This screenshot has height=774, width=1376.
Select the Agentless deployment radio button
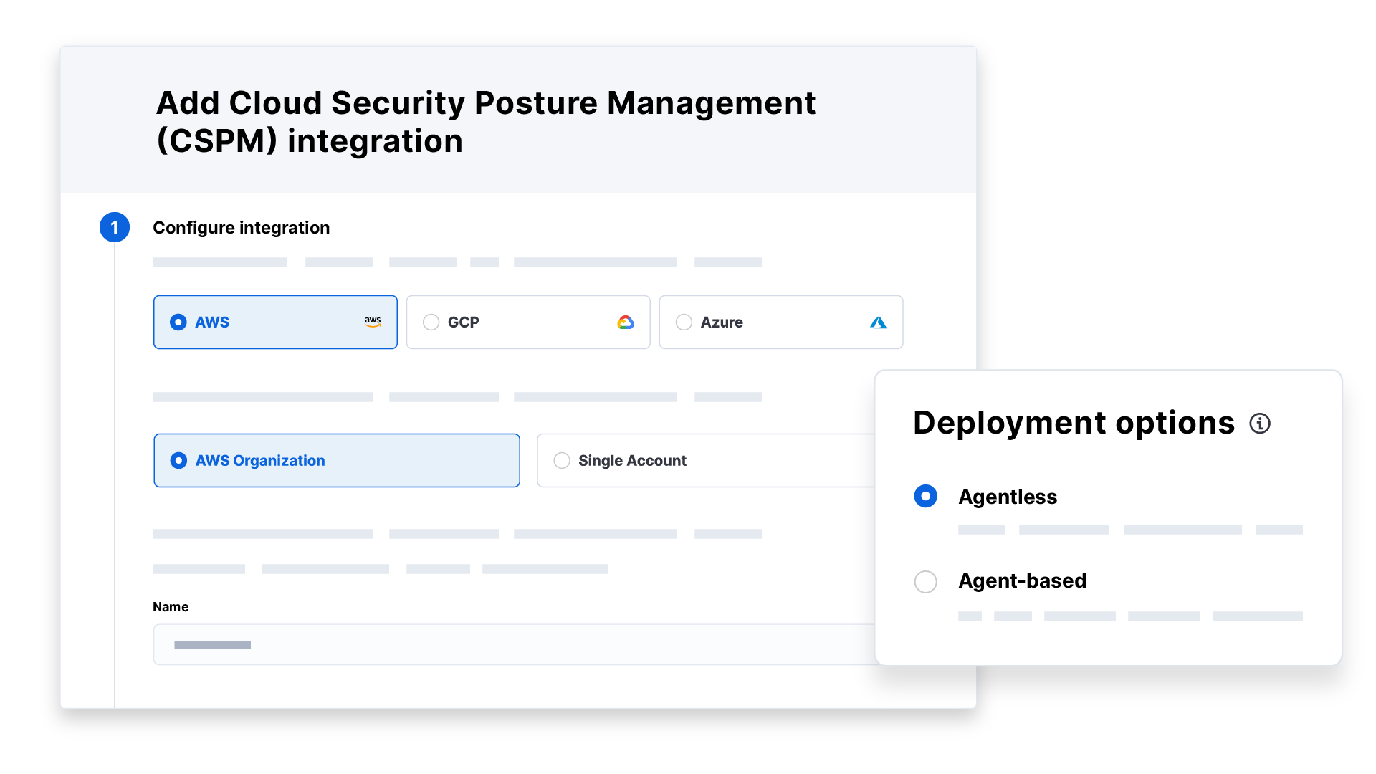[x=925, y=496]
